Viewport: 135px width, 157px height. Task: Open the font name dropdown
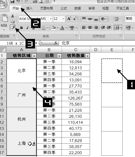click(x=51, y=19)
